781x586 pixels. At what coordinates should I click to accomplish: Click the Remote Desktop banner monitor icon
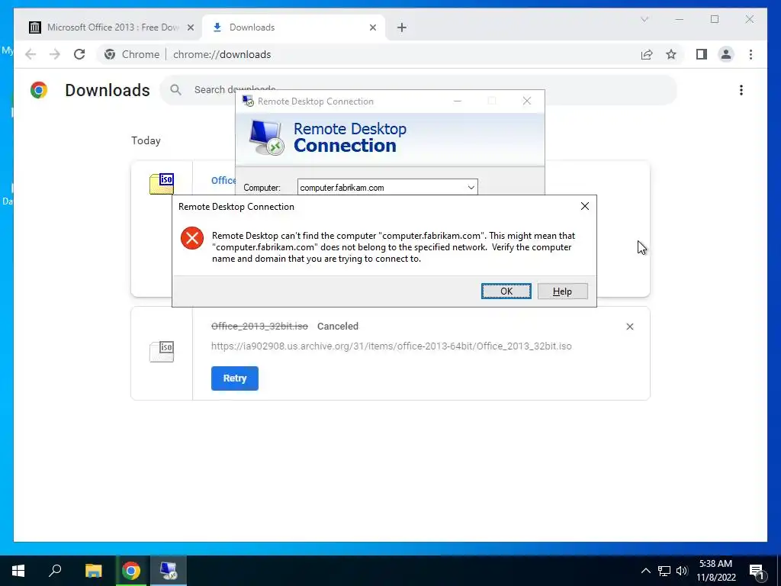[x=266, y=138]
